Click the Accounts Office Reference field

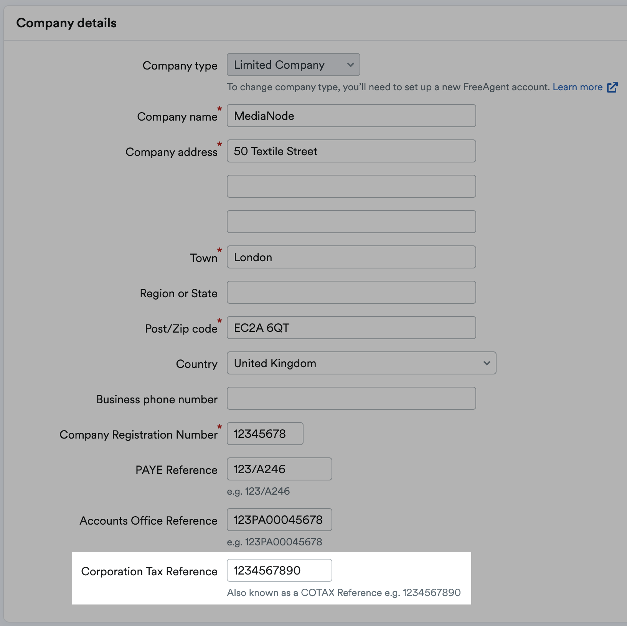(279, 520)
